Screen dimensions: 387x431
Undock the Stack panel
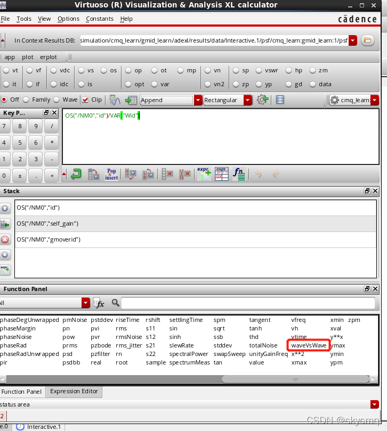367,191
